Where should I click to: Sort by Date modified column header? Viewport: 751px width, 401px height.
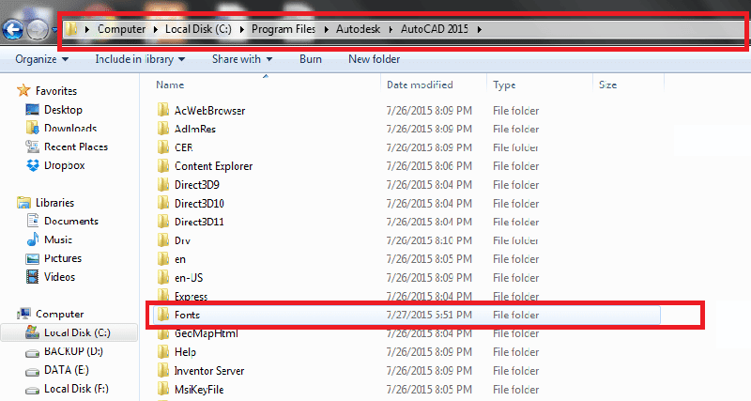(x=421, y=85)
